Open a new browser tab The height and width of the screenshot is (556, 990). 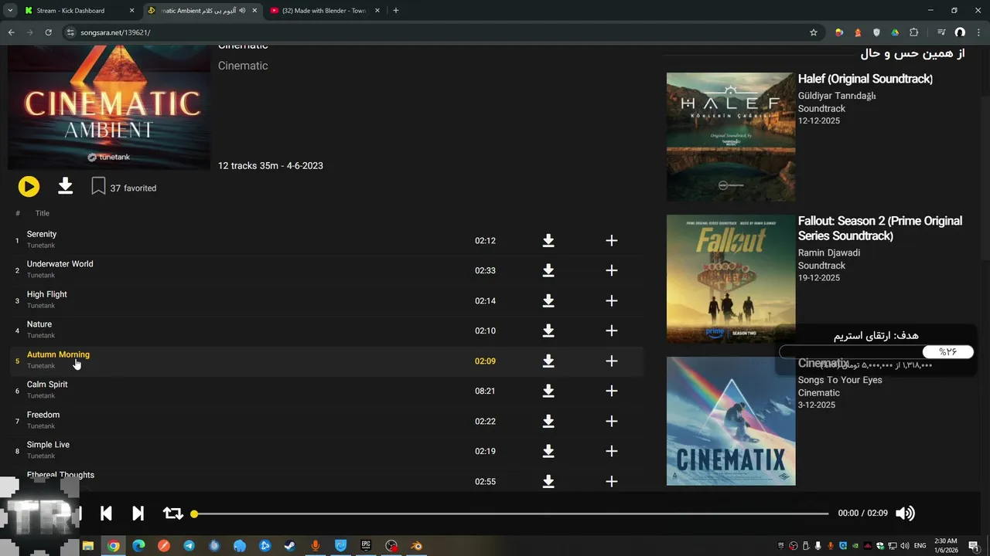pos(396,11)
